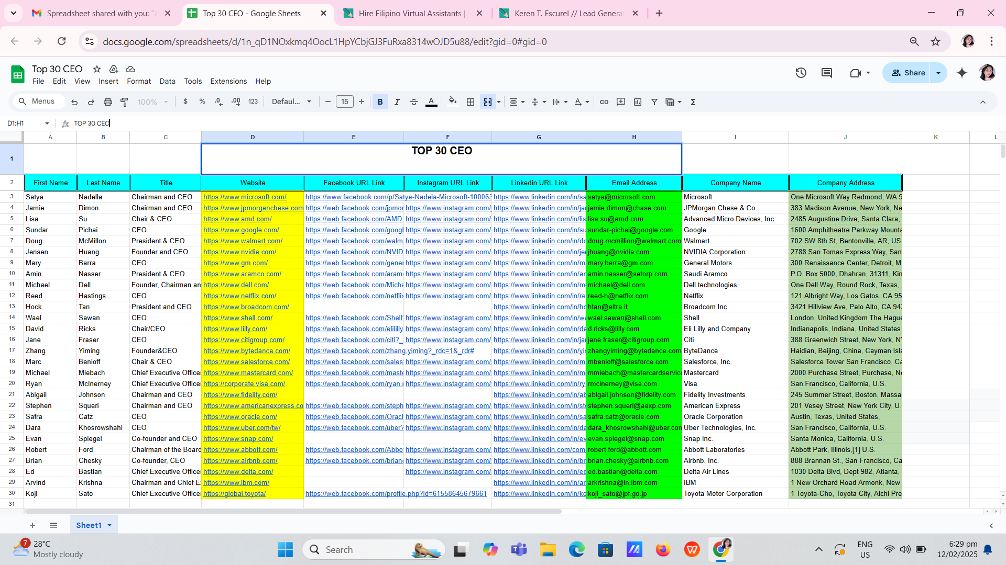
Task: Click the font size input field
Action: (345, 102)
